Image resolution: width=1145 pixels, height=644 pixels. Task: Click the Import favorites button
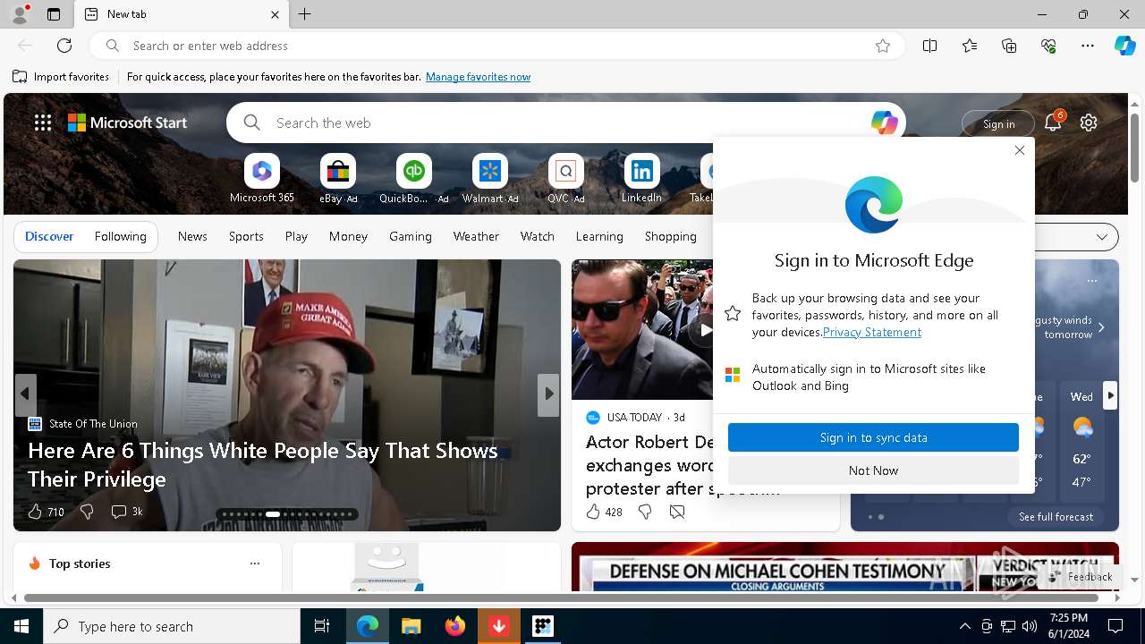(x=61, y=77)
